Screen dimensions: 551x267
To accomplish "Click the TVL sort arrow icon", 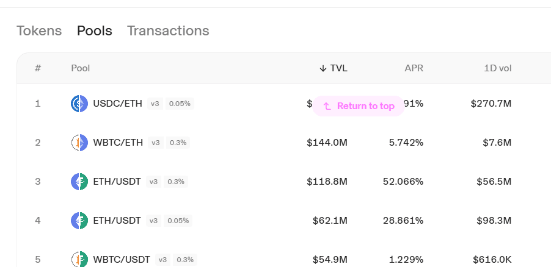I will click(x=323, y=68).
